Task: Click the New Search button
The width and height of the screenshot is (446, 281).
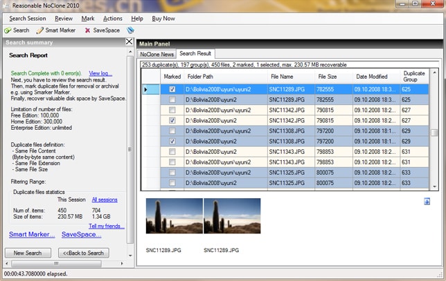Action: (28, 253)
